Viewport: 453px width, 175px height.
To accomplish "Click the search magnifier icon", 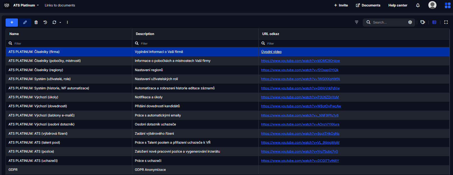I will tap(368, 22).
